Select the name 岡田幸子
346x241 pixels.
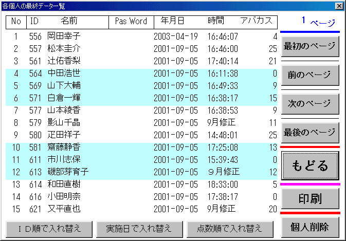point(64,36)
